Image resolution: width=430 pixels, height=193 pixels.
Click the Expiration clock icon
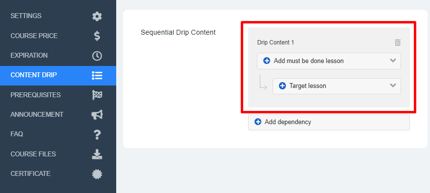[x=97, y=56]
